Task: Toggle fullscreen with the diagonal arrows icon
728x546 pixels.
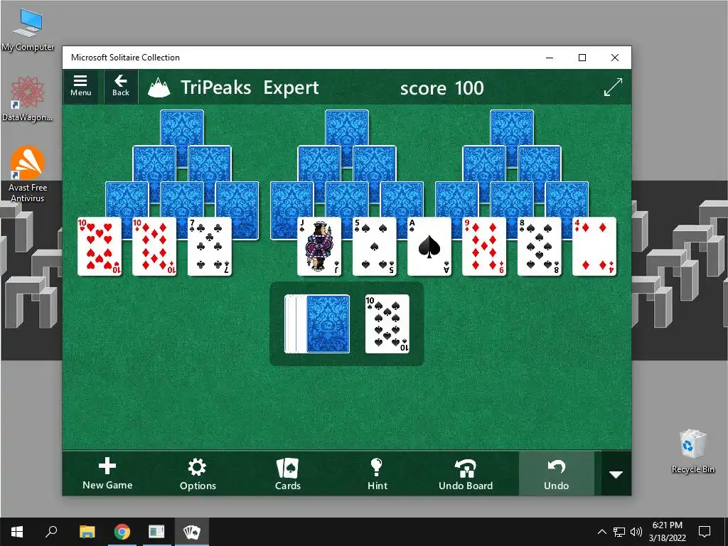Action: 613,87
